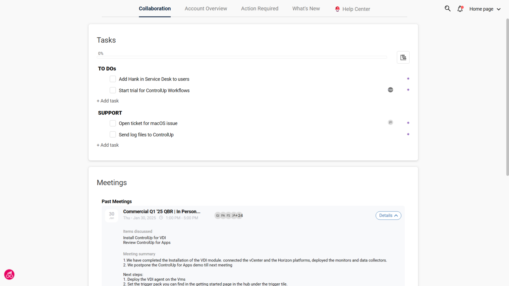The height and width of the screenshot is (286, 509).
Task: Click the JO avatar on macOS ticket task
Action: click(390, 122)
